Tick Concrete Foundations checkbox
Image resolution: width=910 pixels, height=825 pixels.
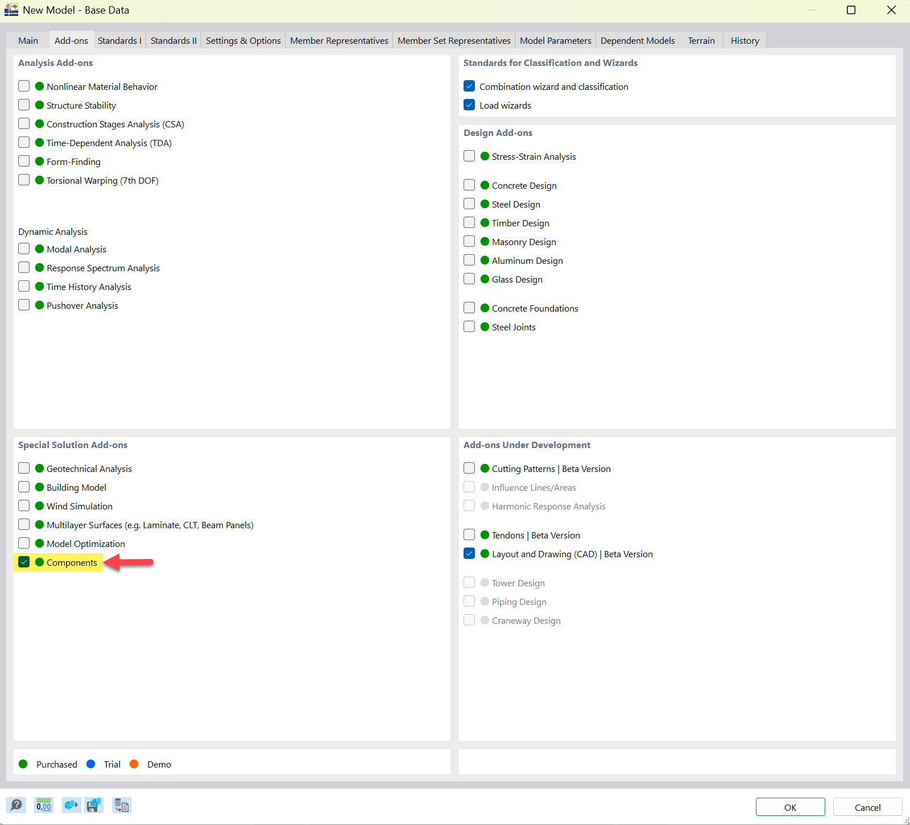tap(469, 308)
